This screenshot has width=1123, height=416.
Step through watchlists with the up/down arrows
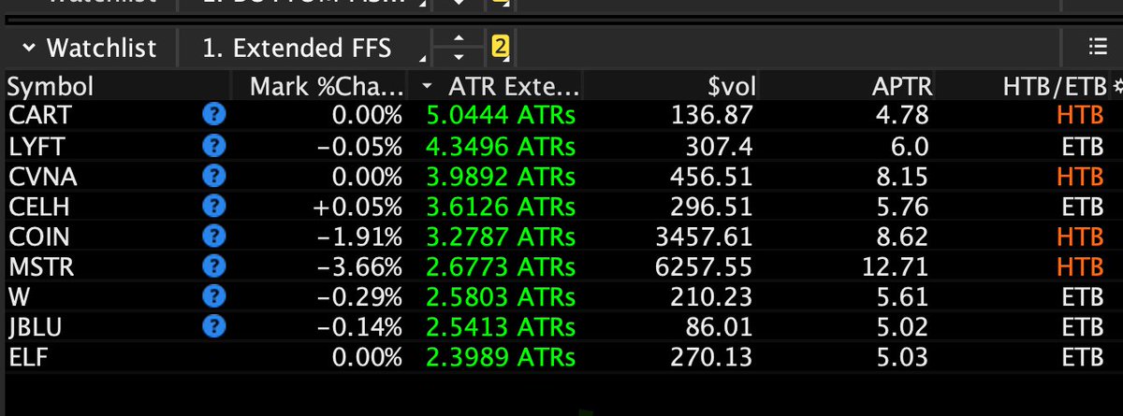click(x=459, y=47)
